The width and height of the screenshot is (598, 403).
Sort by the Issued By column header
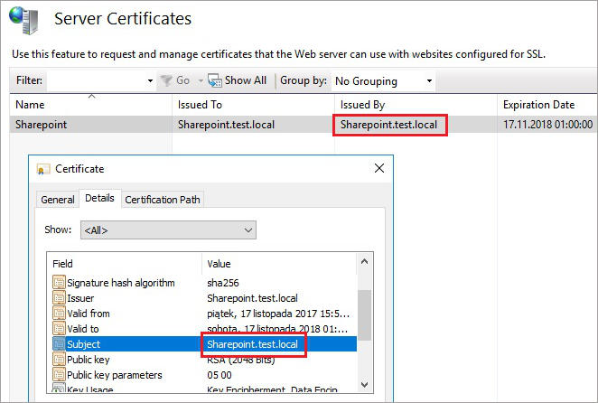point(416,105)
